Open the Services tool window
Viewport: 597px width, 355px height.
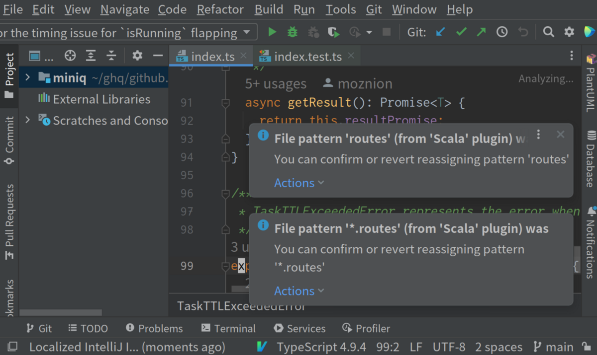tap(299, 328)
